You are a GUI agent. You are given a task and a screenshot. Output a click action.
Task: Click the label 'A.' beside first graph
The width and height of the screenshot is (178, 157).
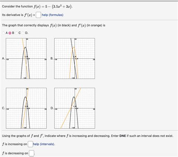[x=3, y=58]
